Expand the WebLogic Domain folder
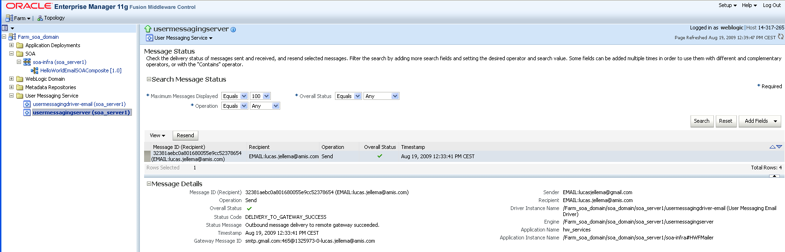 (12, 79)
